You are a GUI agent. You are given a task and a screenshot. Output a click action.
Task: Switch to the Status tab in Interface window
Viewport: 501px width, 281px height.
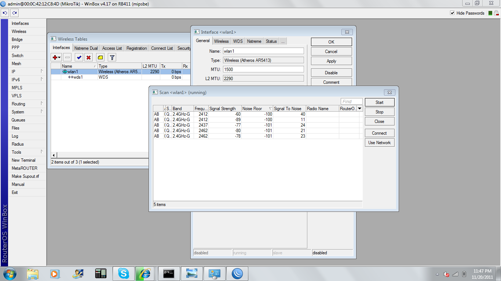pyautogui.click(x=271, y=41)
